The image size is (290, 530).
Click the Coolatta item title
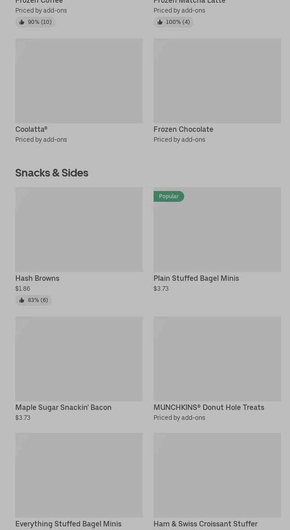click(32, 129)
